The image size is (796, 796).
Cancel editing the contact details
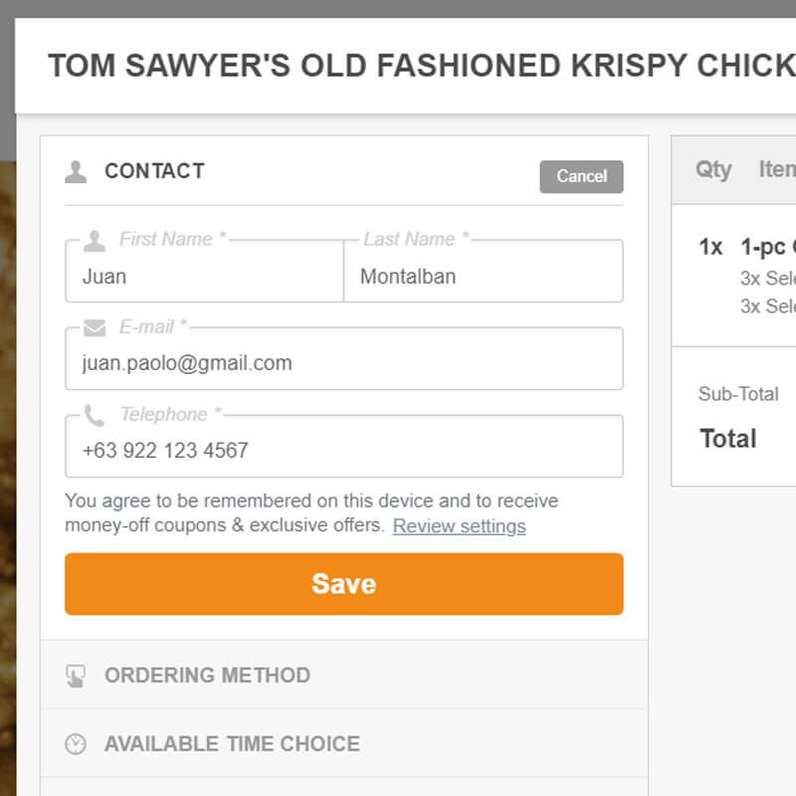pyautogui.click(x=581, y=176)
